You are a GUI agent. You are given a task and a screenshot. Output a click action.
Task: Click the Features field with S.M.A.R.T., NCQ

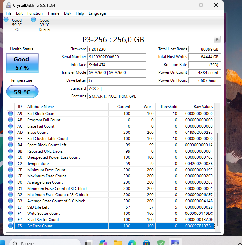click(x=154, y=96)
